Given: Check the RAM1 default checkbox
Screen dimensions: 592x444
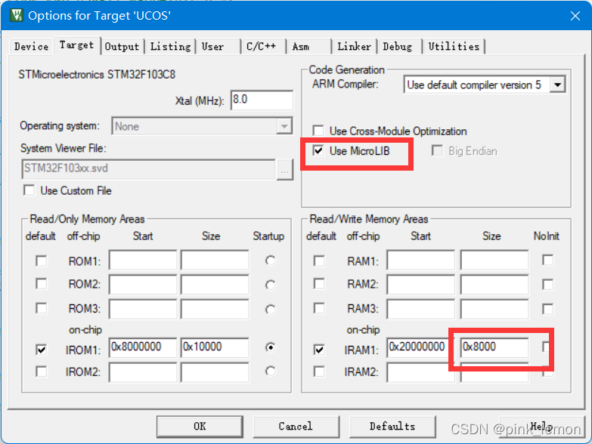Looking at the screenshot, I should pyautogui.click(x=319, y=261).
